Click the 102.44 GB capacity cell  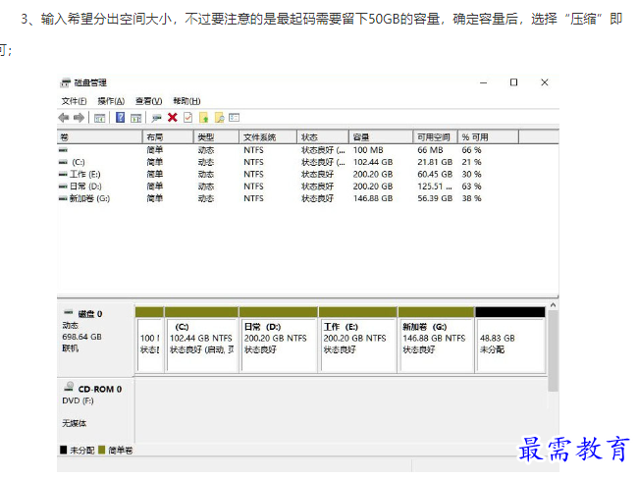[x=373, y=162]
